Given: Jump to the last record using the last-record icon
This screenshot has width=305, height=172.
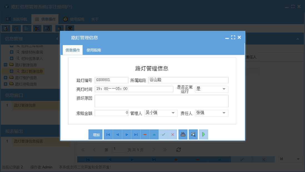Looking at the screenshot, I should click(x=136, y=134).
